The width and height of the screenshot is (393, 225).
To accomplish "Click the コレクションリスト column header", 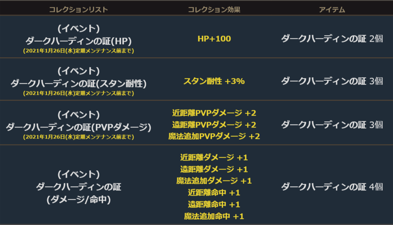I will (78, 10).
